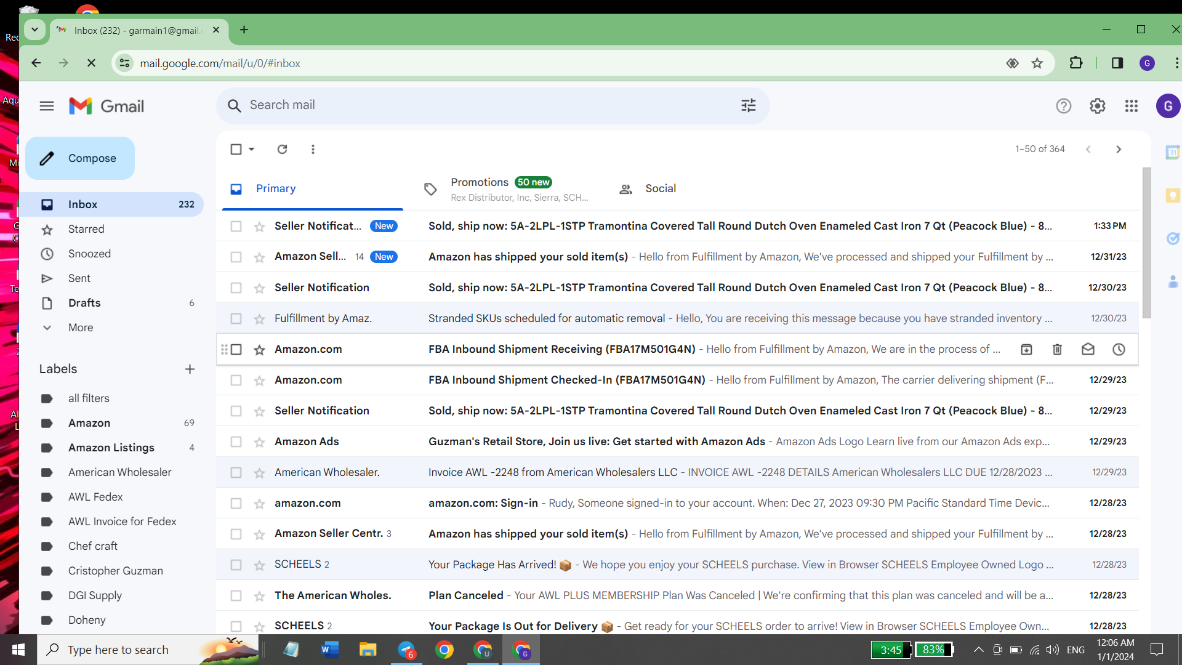Open the Chrome extensions puzzle icon

[x=1075, y=63]
